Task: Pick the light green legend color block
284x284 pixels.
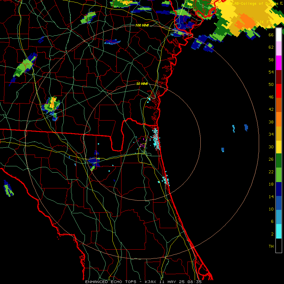Action: point(279,175)
